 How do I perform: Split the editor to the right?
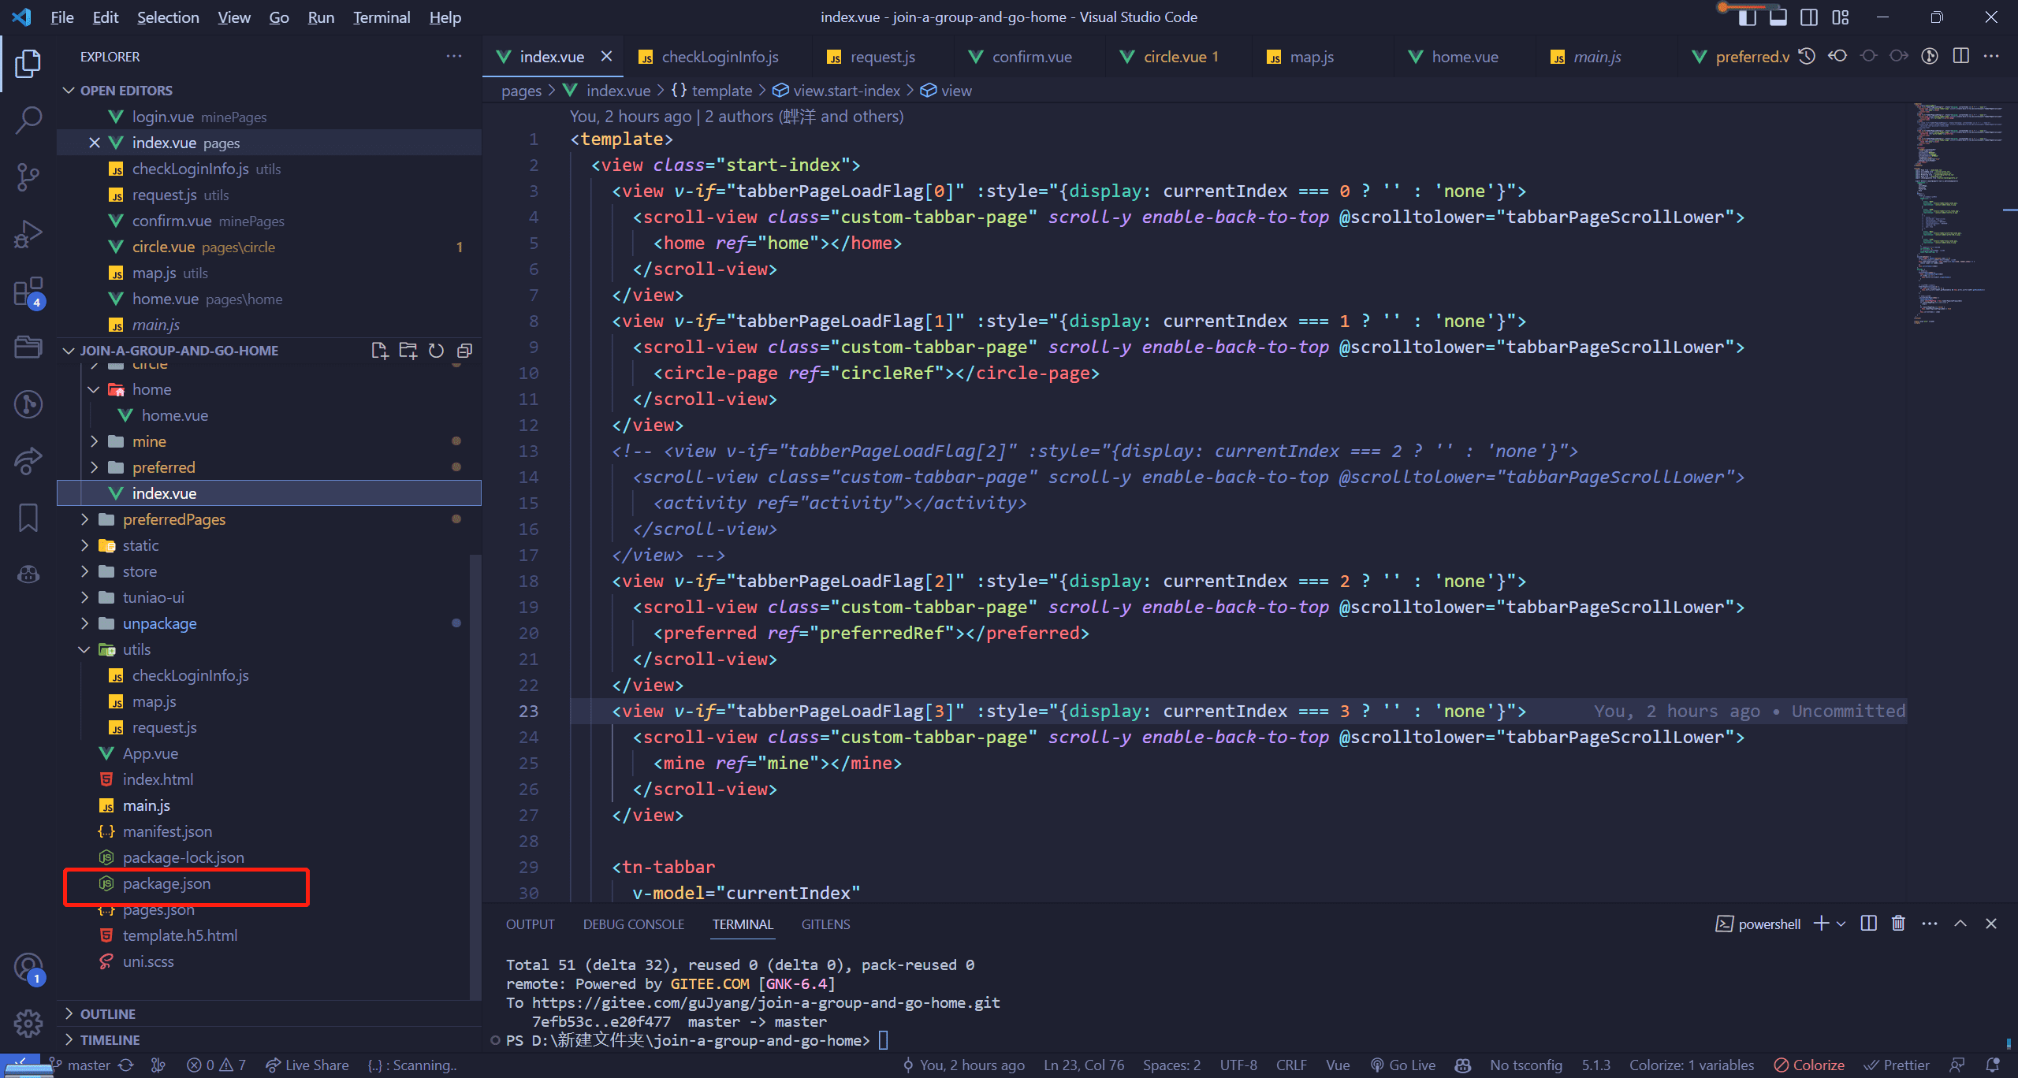[x=1960, y=56]
